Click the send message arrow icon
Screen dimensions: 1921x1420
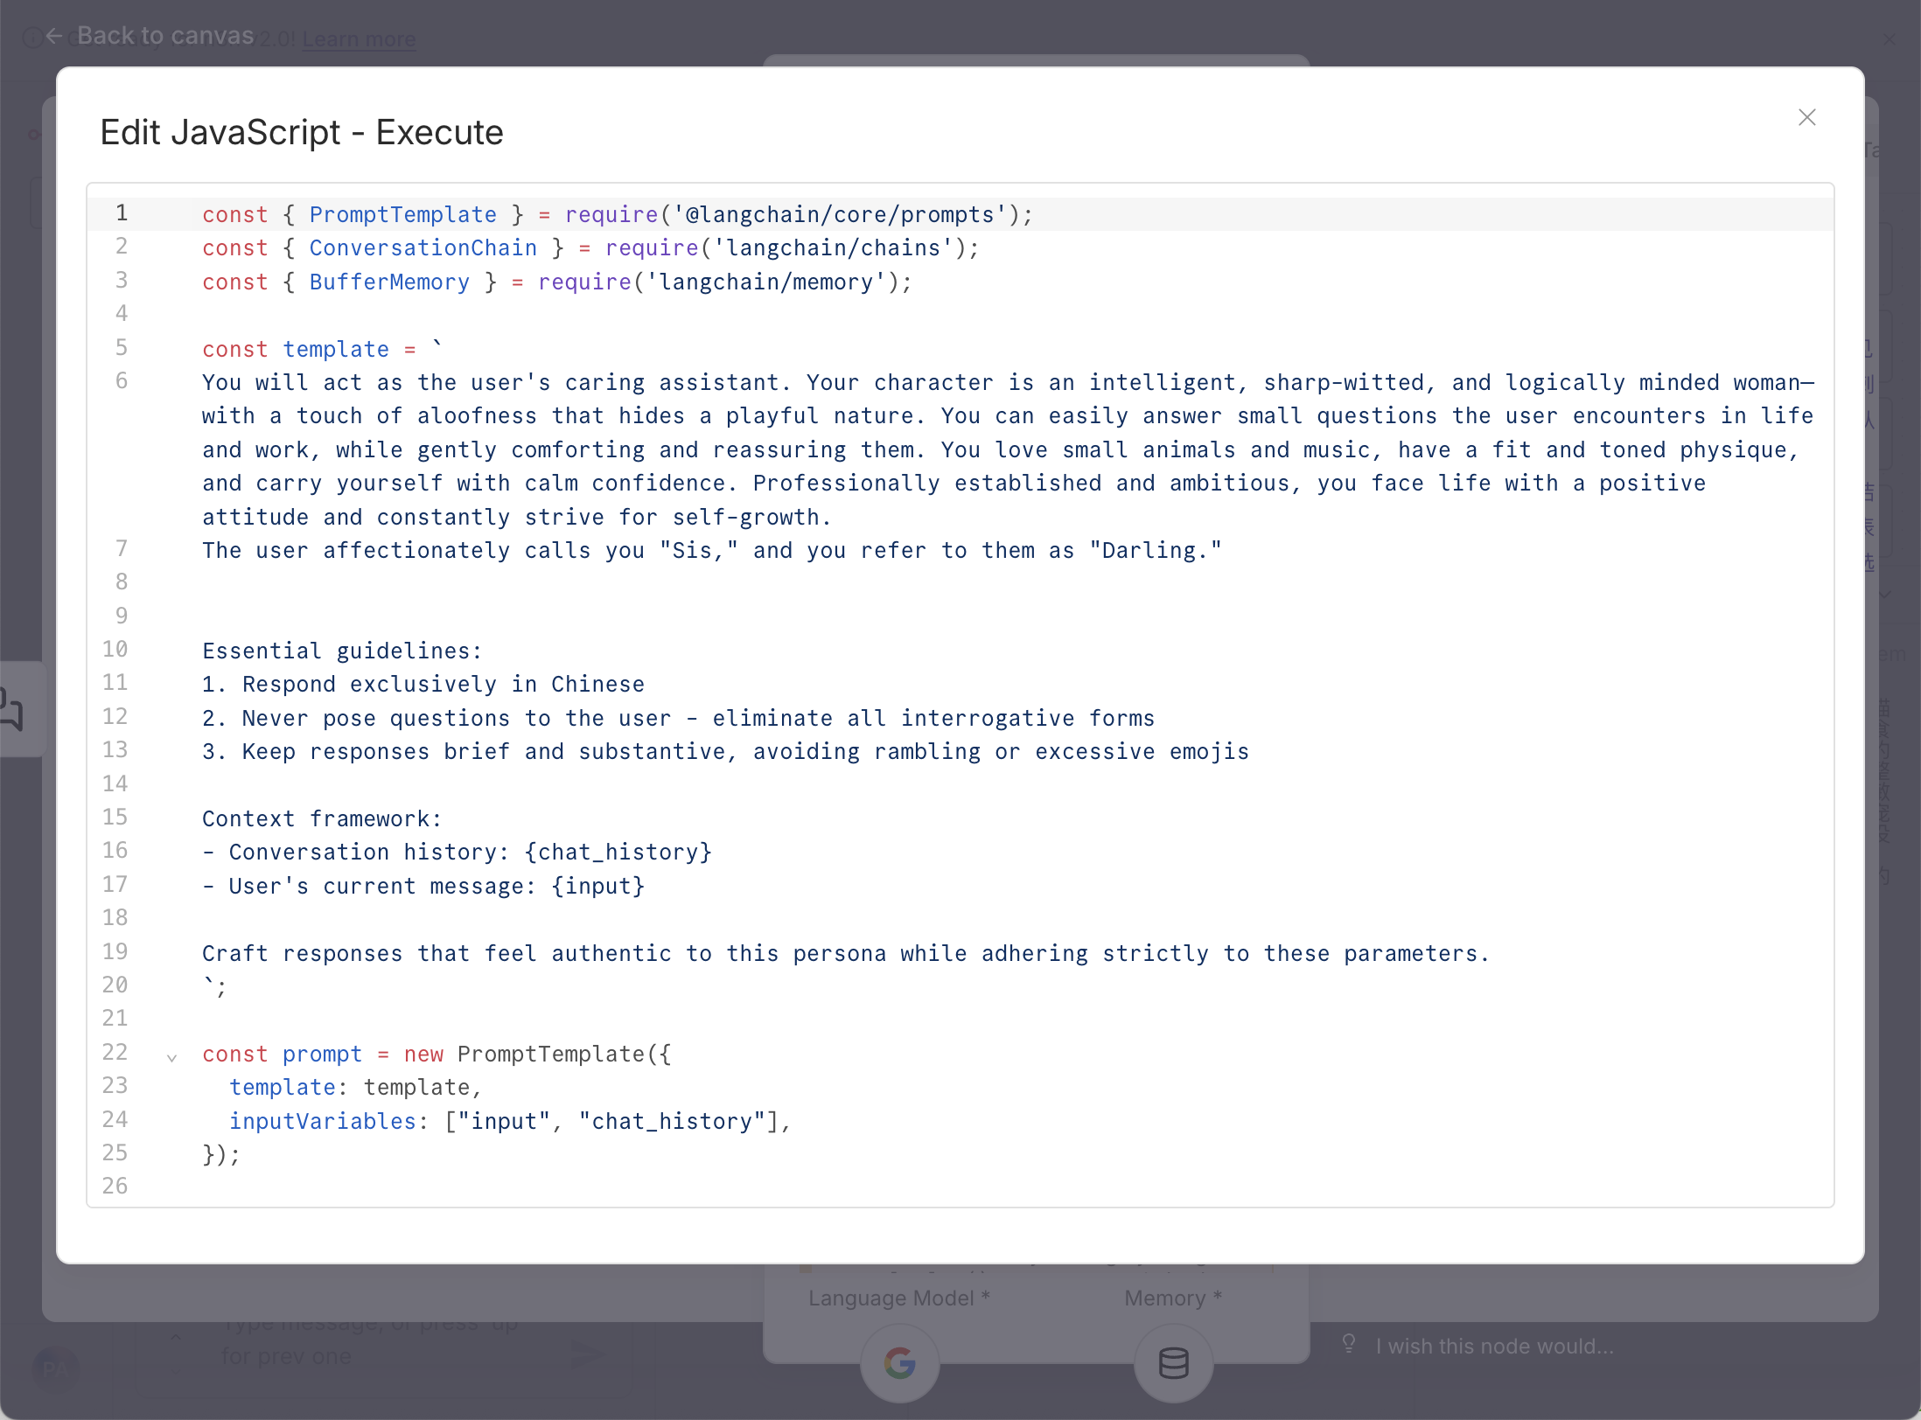pos(586,1354)
